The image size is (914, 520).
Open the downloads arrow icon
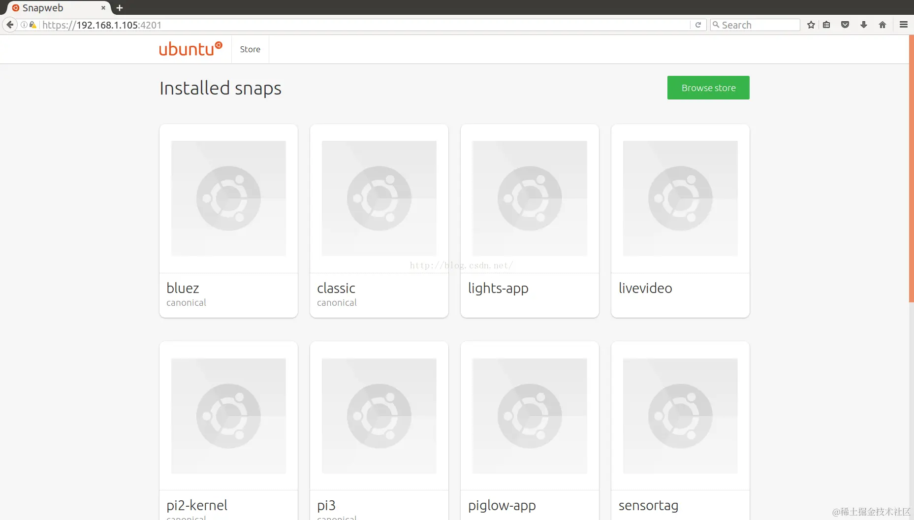[x=863, y=25]
